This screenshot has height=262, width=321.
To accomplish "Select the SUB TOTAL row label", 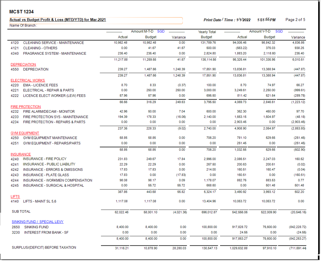I will coord(21,212).
